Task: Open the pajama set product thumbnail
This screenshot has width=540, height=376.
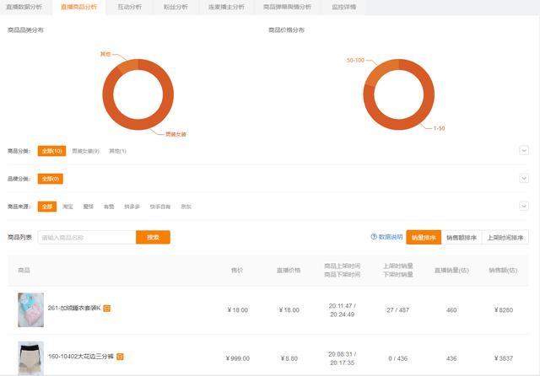Action: pos(31,309)
